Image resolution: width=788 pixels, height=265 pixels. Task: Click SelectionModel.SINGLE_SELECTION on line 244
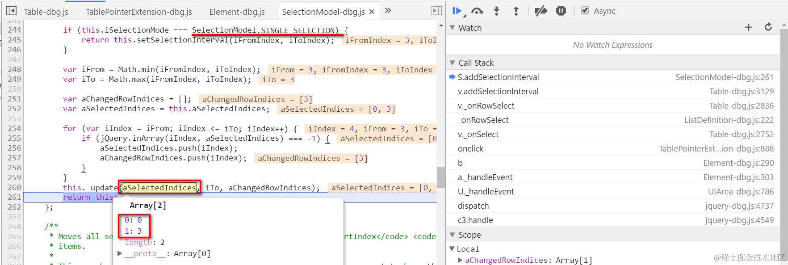(x=265, y=30)
